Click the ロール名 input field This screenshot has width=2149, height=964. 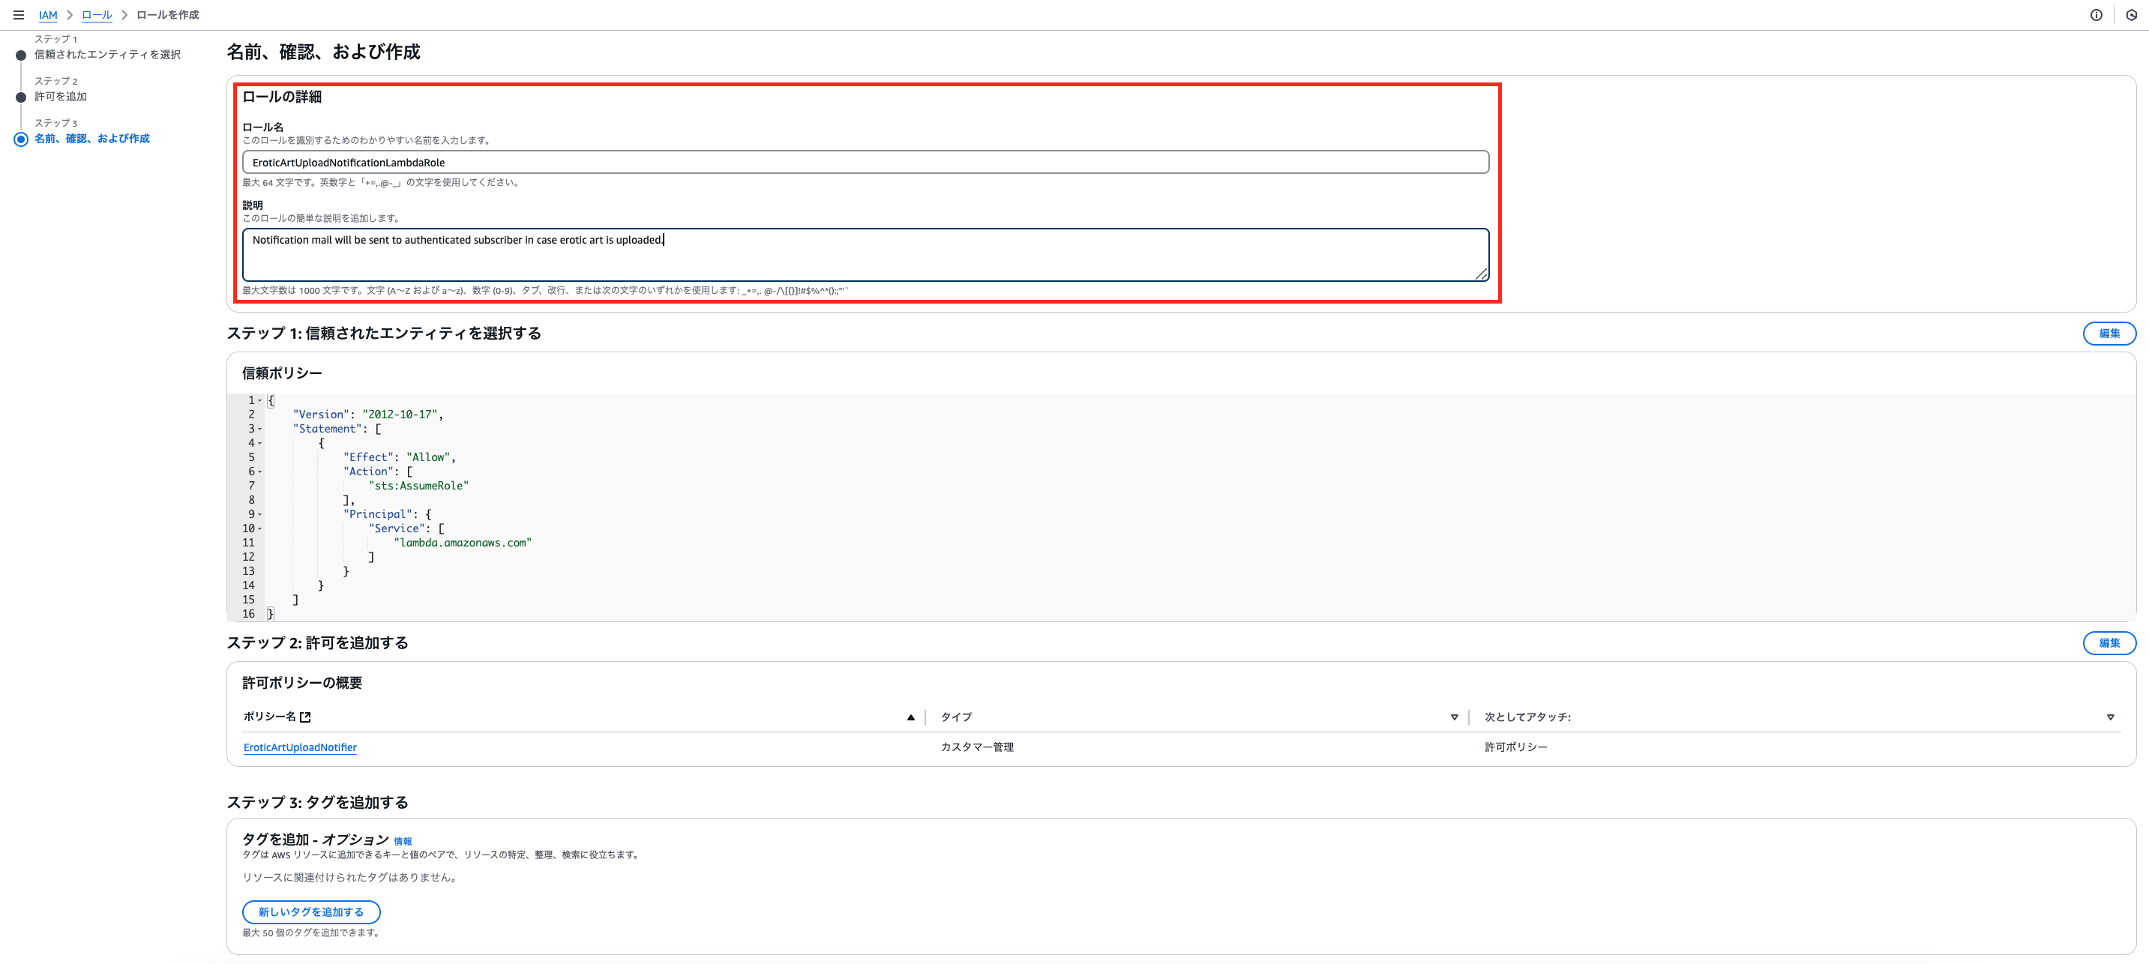coord(865,163)
